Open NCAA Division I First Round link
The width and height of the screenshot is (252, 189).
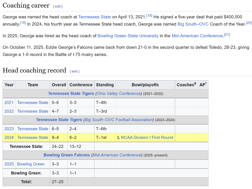coord(147,137)
